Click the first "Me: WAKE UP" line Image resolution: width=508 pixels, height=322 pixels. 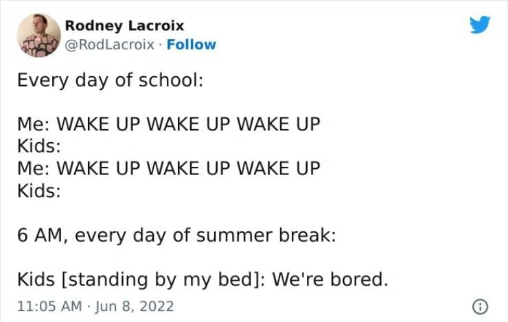169,126
